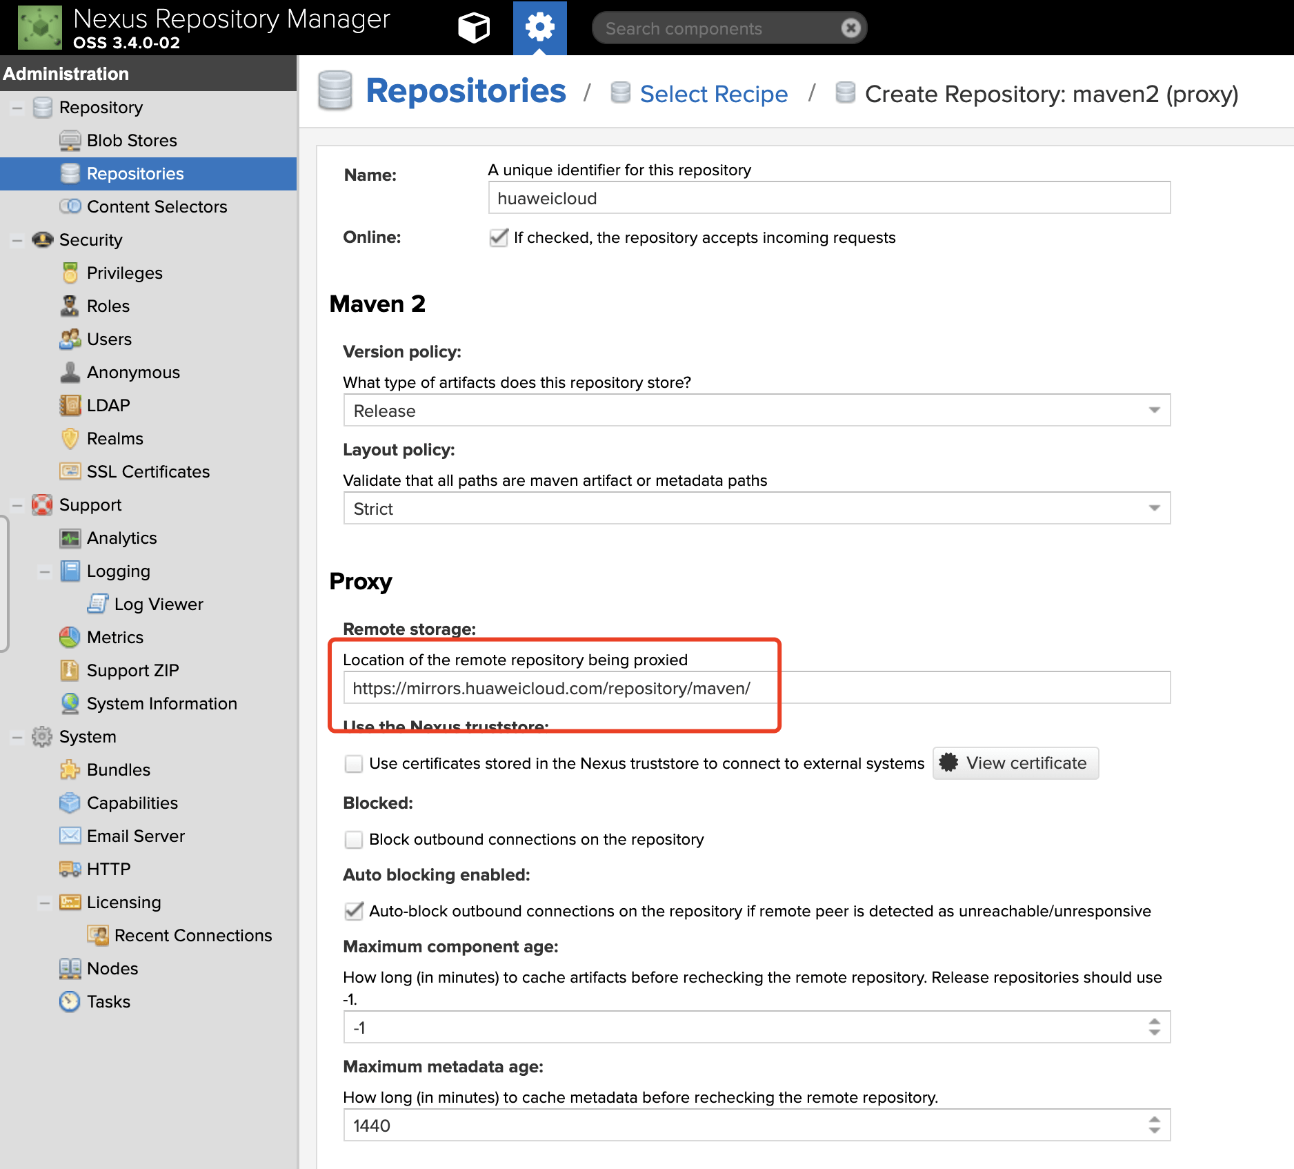Open the Log Viewer menu entry
Image resolution: width=1294 pixels, height=1169 pixels.
[x=158, y=605]
